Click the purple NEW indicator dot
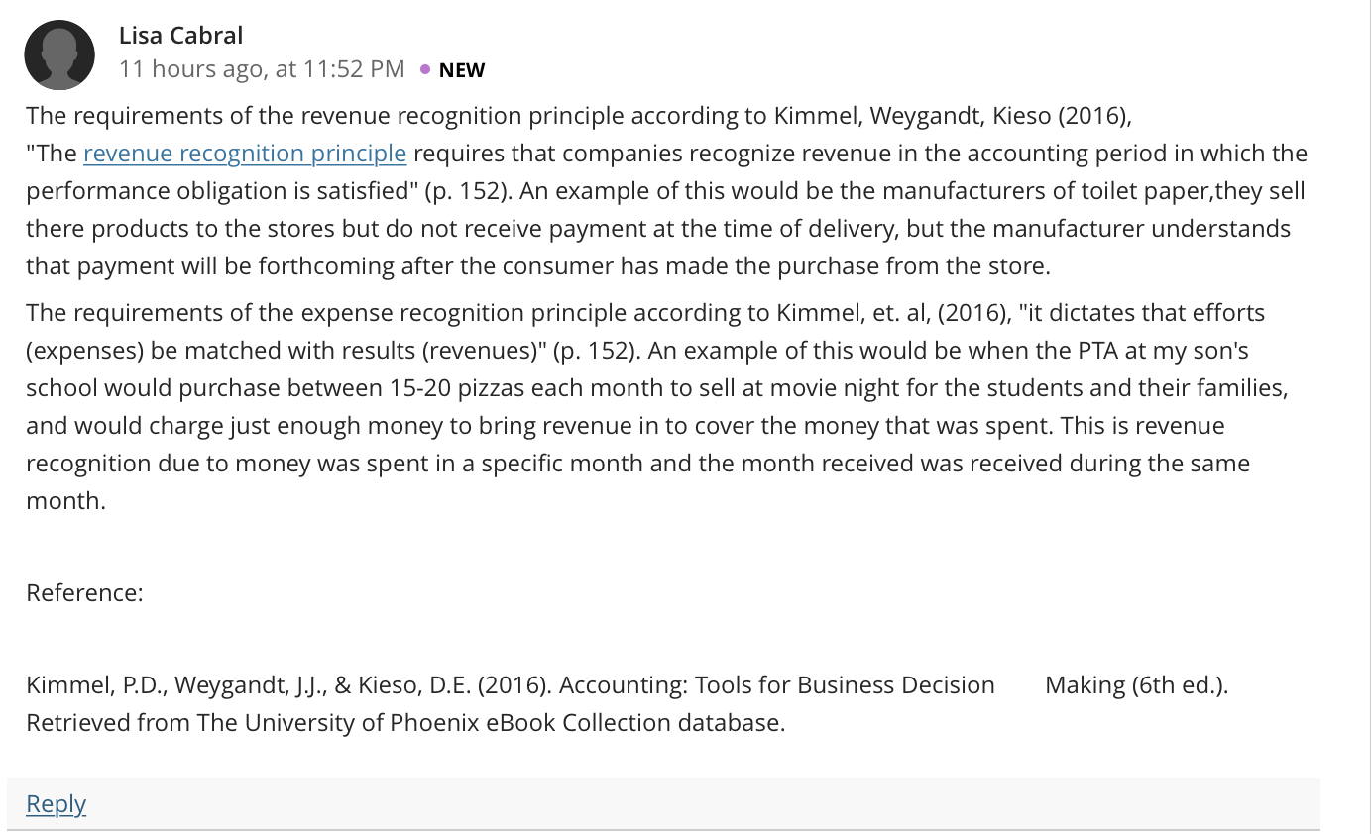 pyautogui.click(x=425, y=69)
